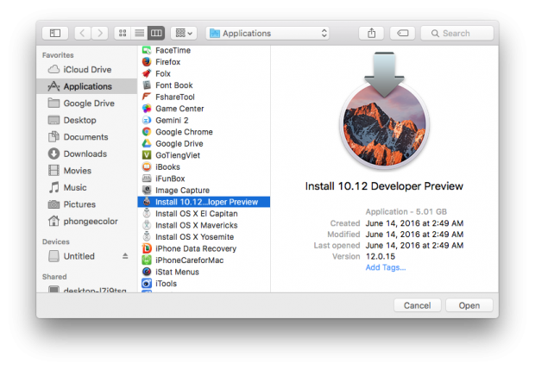The height and width of the screenshot is (370, 535).
Task: Eject the Untitled device
Action: click(x=124, y=256)
